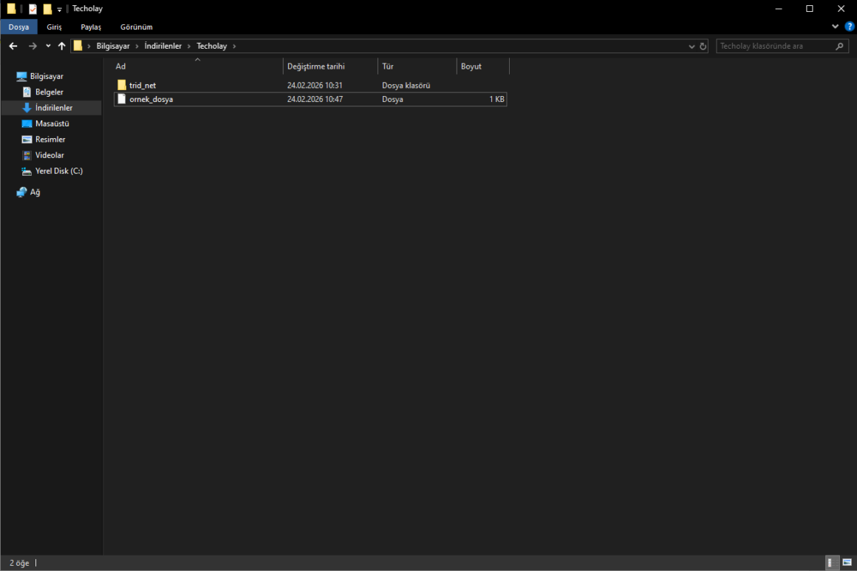Expand the ribbon with the chevron
Screen dimensions: 857x571
(836, 27)
